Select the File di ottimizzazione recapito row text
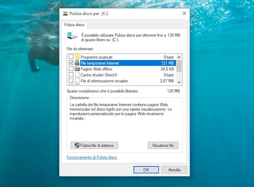The image size is (254, 187). (104, 81)
